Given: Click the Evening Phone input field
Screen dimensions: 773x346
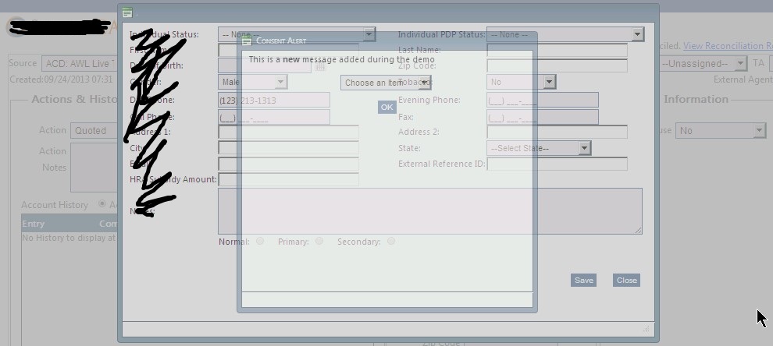Looking at the screenshot, I should coord(543,100).
